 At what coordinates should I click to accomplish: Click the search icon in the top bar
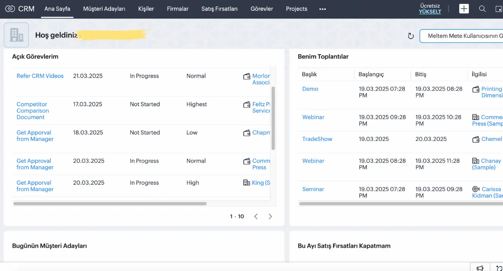coord(482,8)
